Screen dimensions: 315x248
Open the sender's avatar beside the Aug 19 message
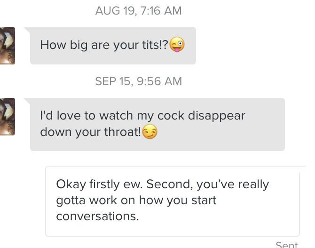[8, 46]
